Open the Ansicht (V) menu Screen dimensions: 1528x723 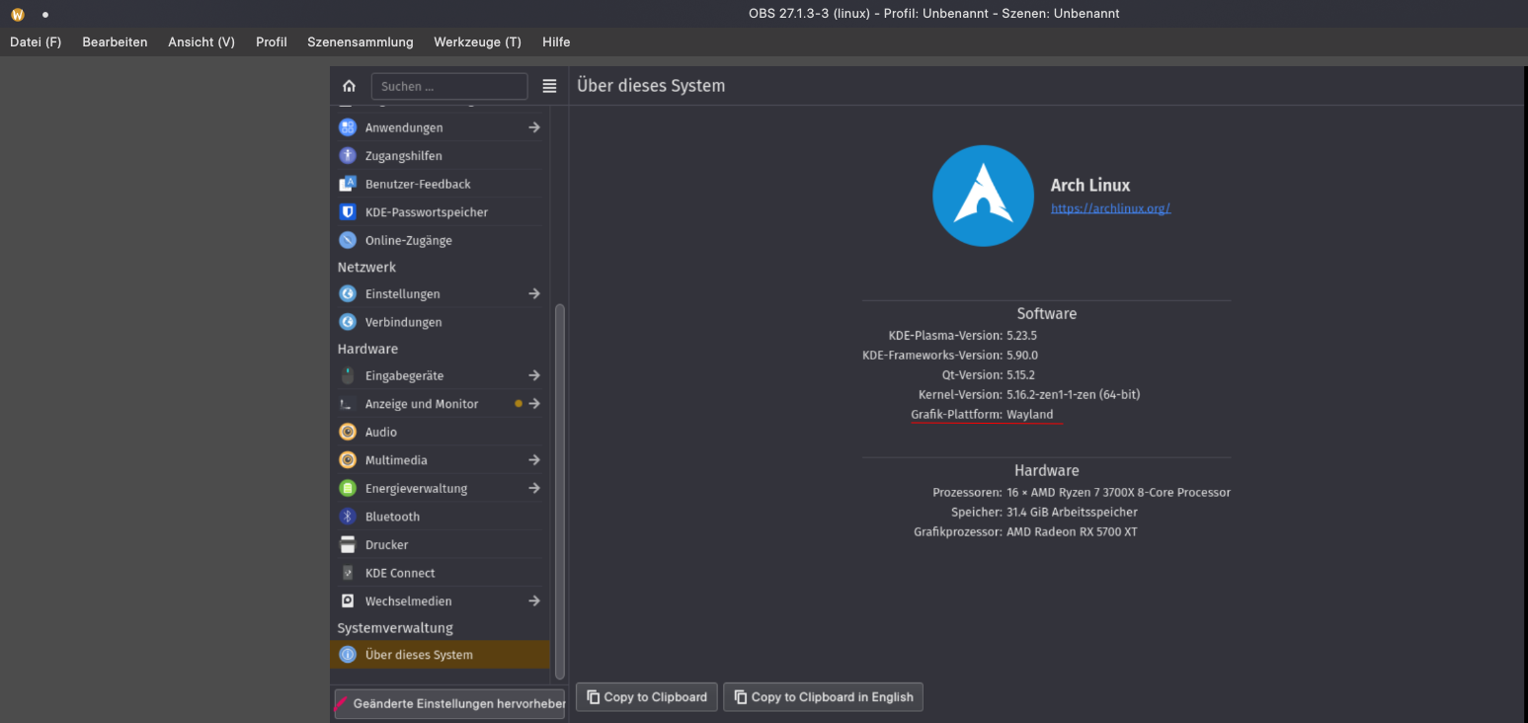(201, 41)
